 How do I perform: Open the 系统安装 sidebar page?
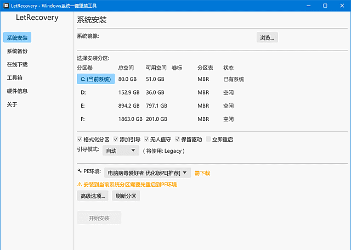point(17,37)
